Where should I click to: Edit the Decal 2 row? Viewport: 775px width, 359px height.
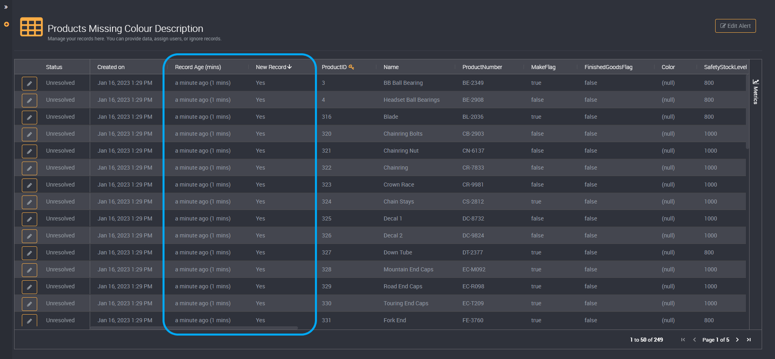click(30, 236)
